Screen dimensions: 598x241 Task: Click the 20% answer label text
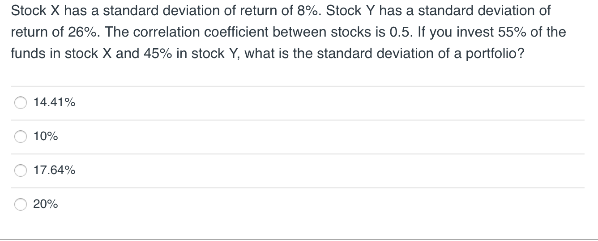click(46, 204)
